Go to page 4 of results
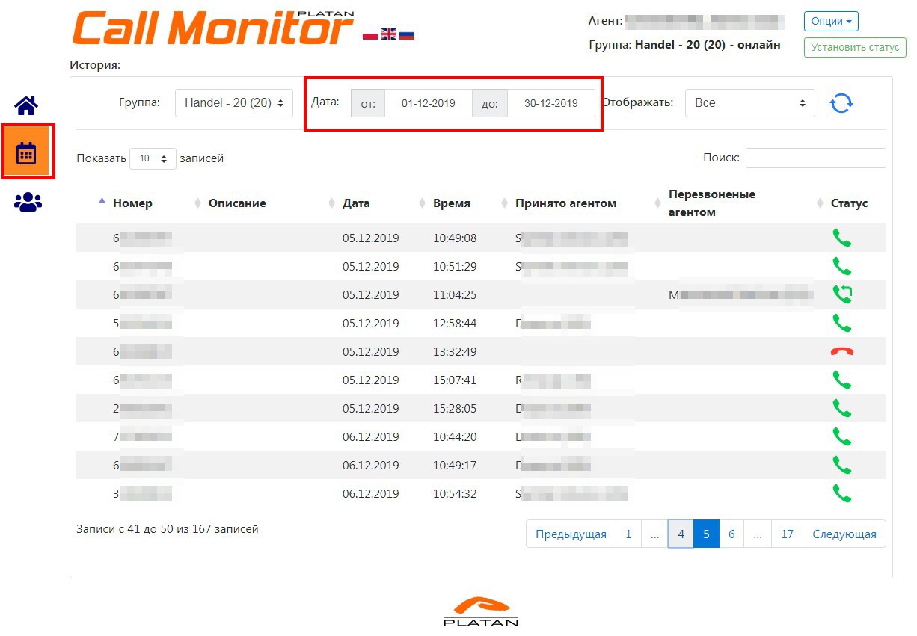The width and height of the screenshot is (917, 636). pos(681,534)
